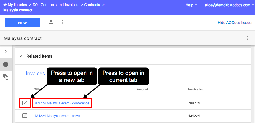Select the info panel icon in sidebar
This screenshot has height=123, width=255.
(x=6, y=64)
